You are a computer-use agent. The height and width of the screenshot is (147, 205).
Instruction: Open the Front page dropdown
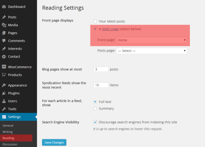coord(152,40)
